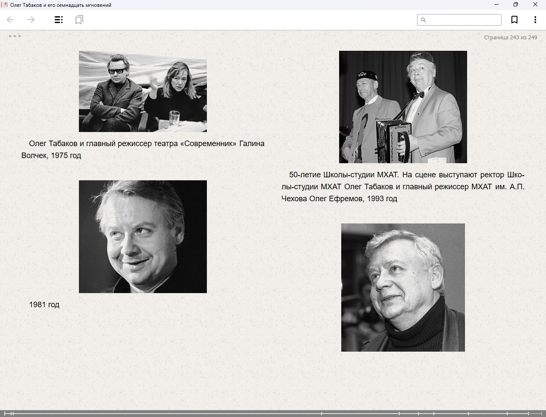
Task: Click the caption about MXAT school anniversary
Action: pyautogui.click(x=403, y=187)
